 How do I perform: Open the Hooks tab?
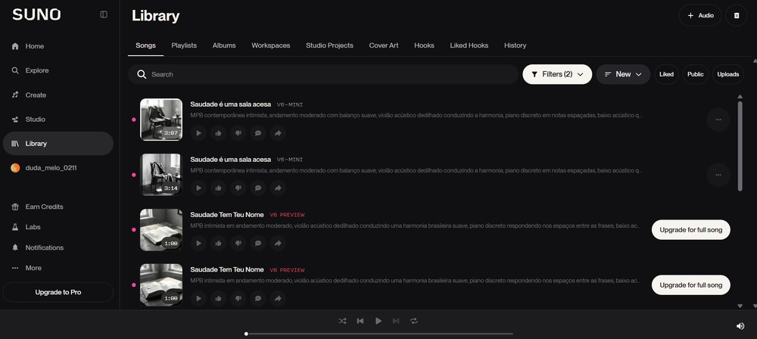[425, 45]
